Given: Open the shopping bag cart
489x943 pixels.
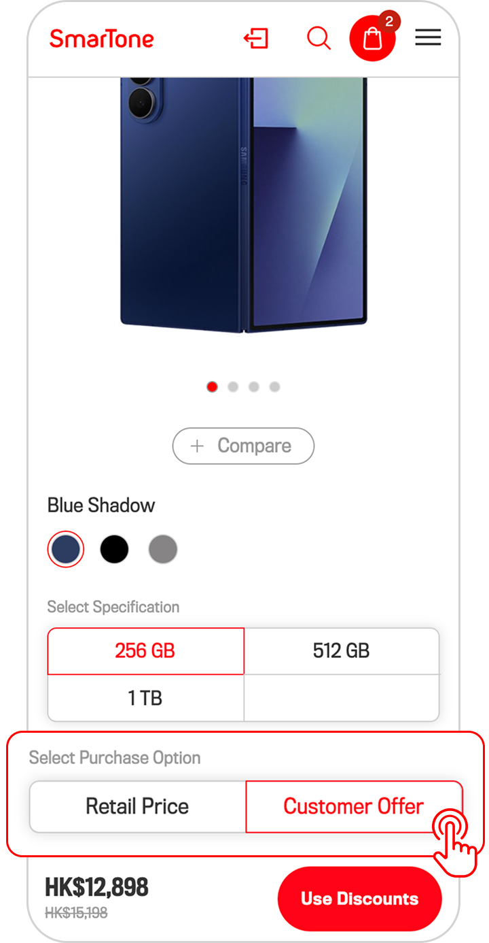Looking at the screenshot, I should [x=372, y=38].
